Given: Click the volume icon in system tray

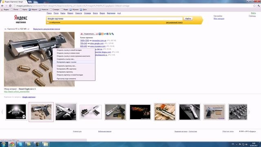Looking at the screenshot, I should pos(246,144).
